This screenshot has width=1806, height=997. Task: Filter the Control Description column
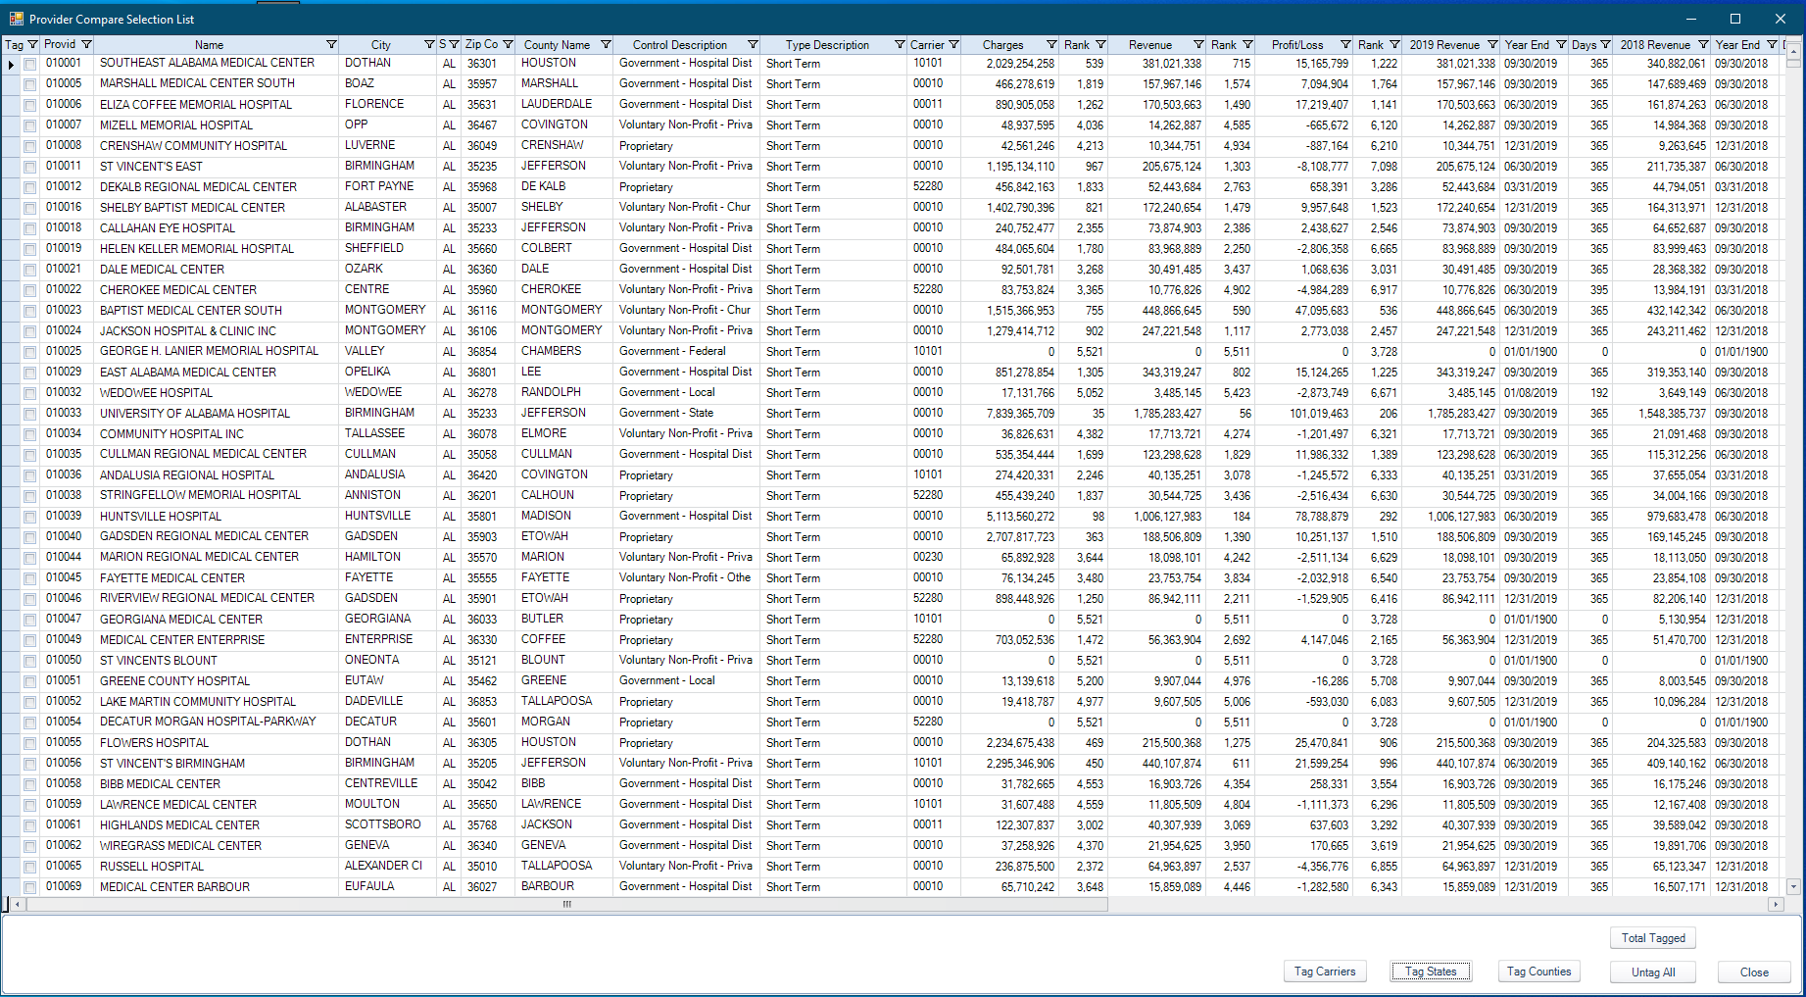click(x=753, y=44)
